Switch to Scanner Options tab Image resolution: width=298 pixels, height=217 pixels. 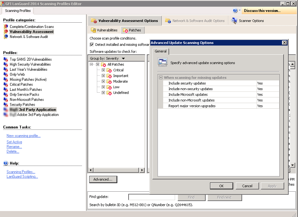247,21
